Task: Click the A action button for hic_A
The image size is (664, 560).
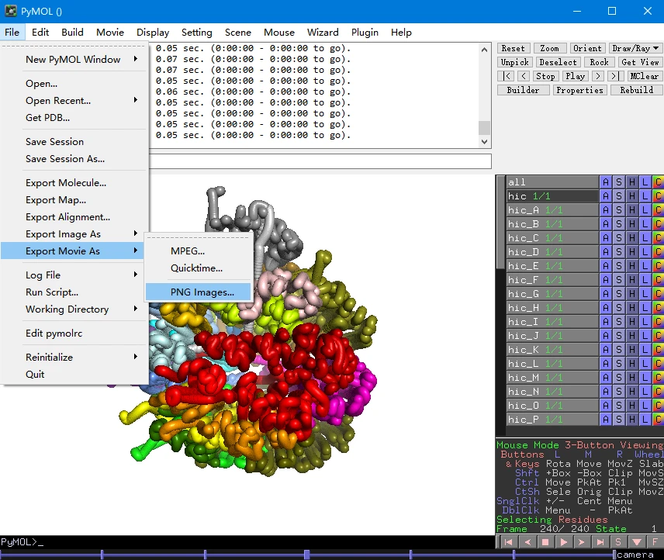Action: [x=606, y=210]
